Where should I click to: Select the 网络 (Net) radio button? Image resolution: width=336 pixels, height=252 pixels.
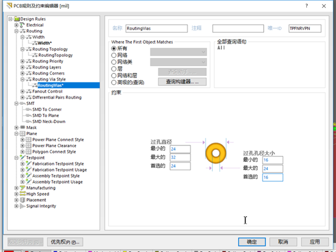[114, 55]
